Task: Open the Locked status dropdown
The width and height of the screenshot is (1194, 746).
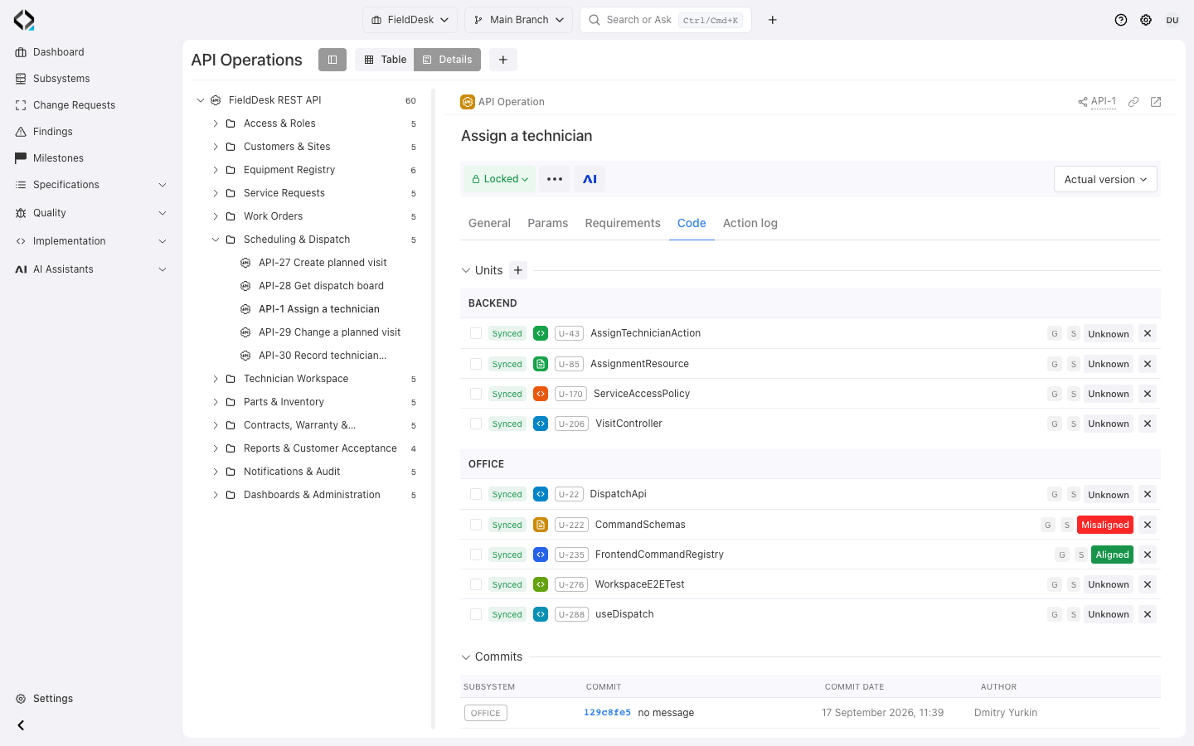Action: 500,179
